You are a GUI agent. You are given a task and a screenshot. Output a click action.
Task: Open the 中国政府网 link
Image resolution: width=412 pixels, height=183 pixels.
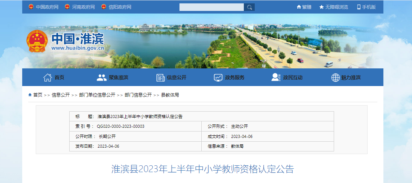[x=47, y=7]
